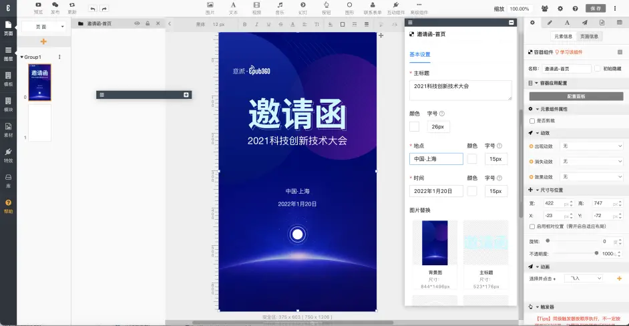Pick the 主标题 color swatch
The width and height of the screenshot is (629, 326).
415,127
